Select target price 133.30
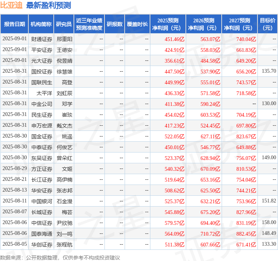The width and height of the screenshot is (278, 261). pyautogui.click(x=269, y=244)
